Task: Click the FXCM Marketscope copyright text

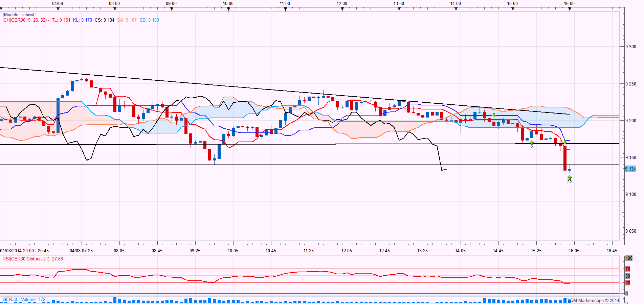Action: click(592, 300)
